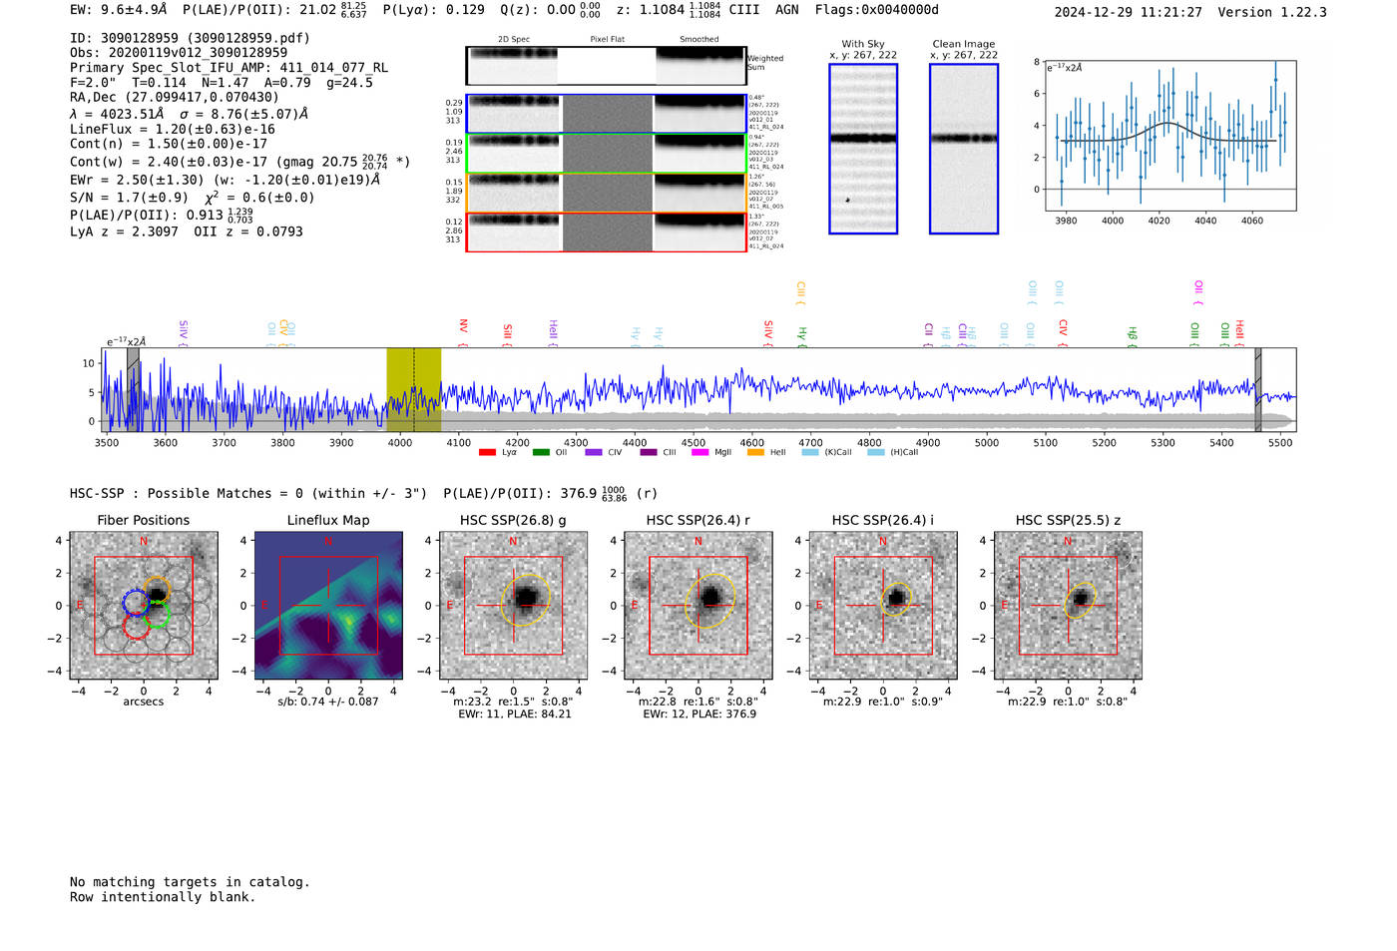Viewport: 1397px width, 951px height.
Task: Click the (K)CaII legend swatch
Action: tap(810, 453)
